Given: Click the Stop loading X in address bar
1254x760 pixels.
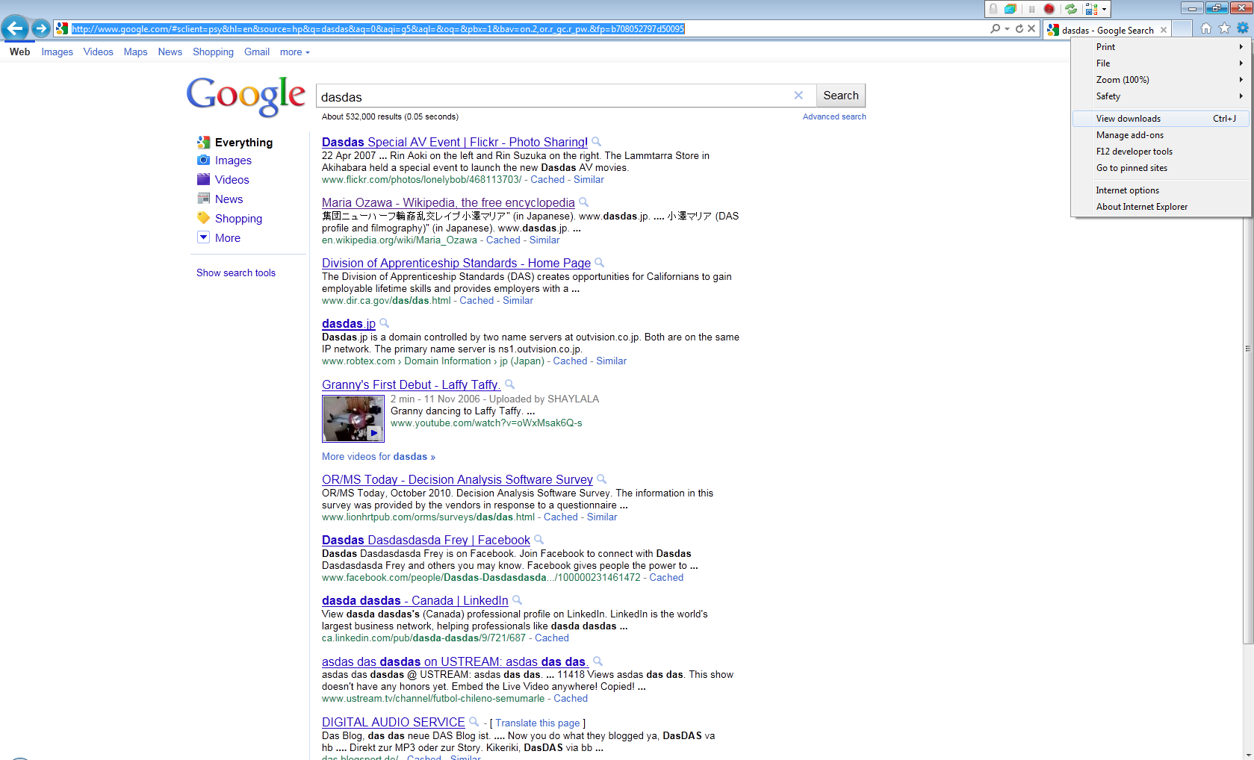Looking at the screenshot, I should 1031,28.
